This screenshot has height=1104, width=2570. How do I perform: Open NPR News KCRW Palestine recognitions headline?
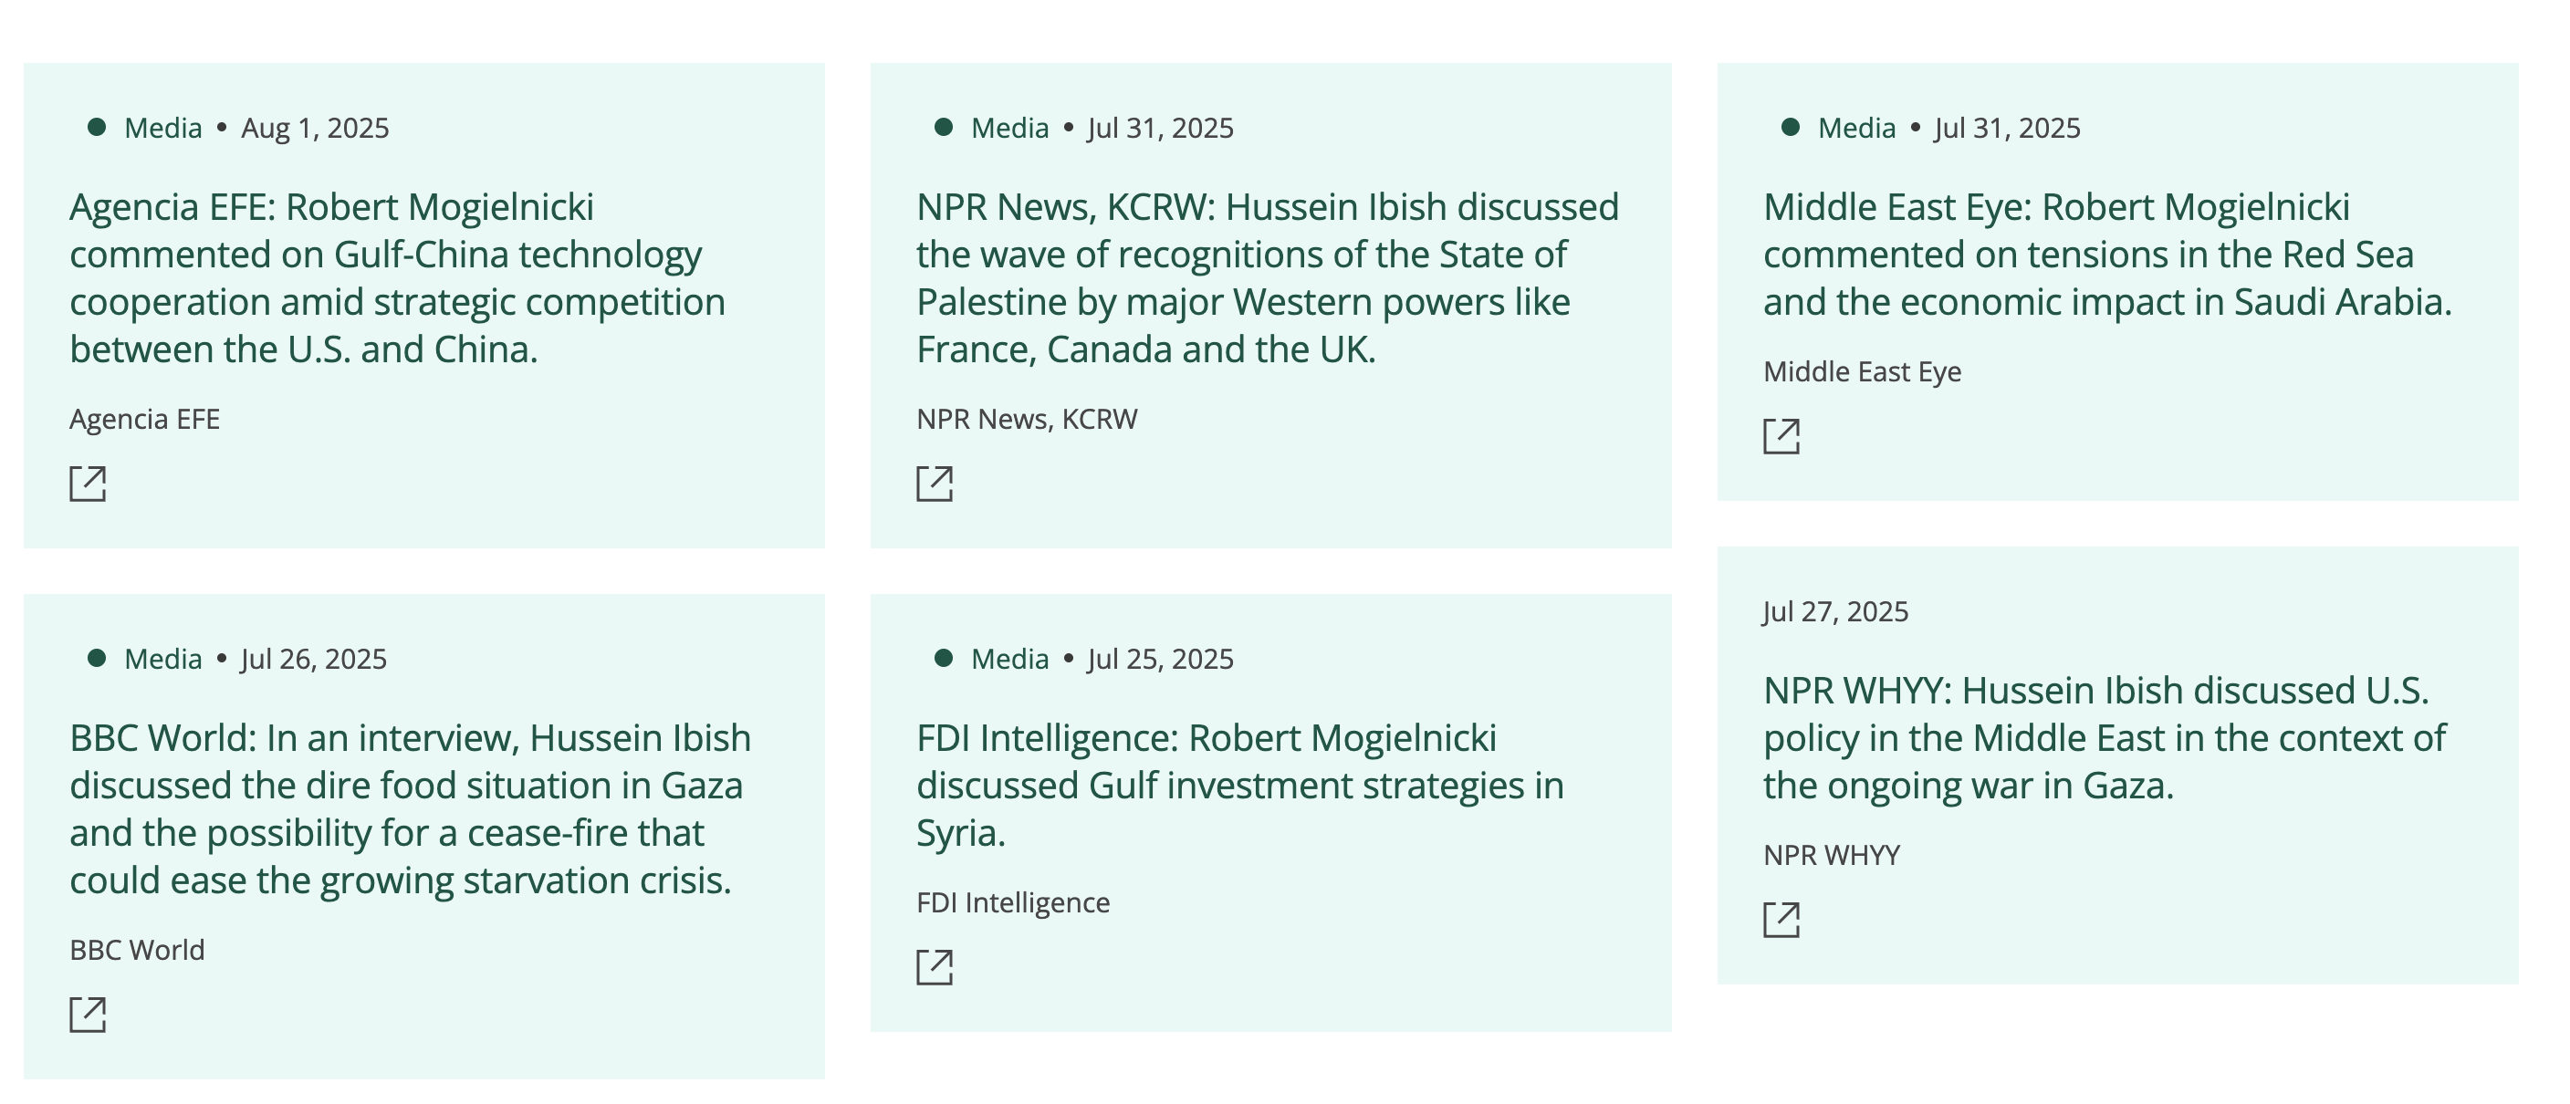[1267, 278]
